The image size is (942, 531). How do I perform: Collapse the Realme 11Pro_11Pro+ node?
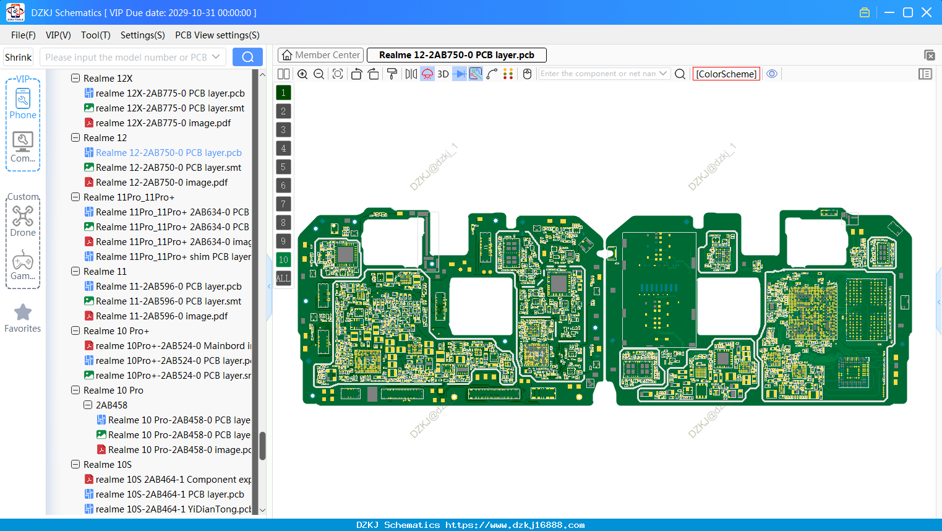point(75,197)
